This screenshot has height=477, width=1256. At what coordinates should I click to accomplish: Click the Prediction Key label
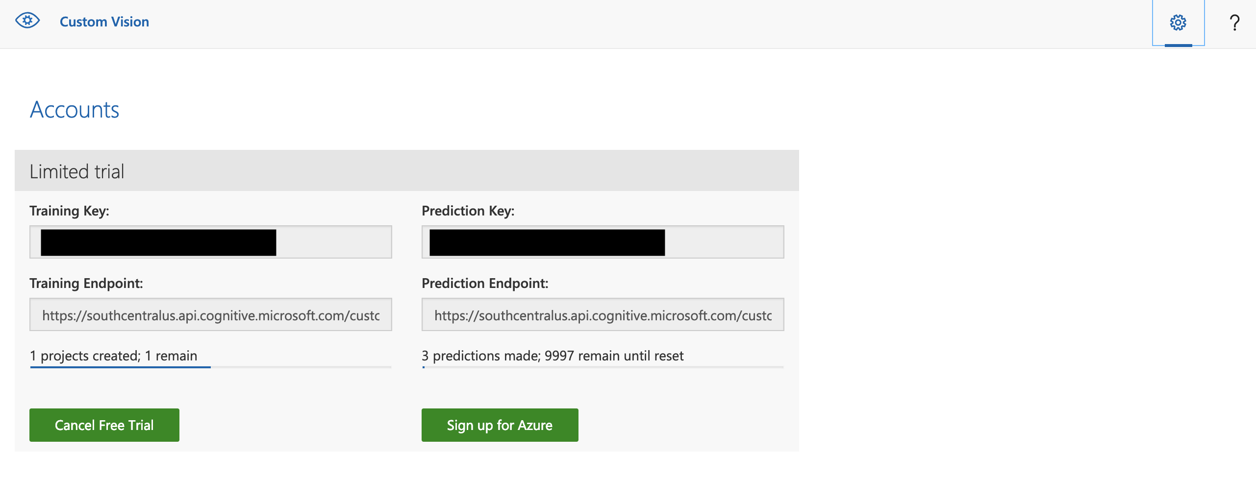[x=468, y=211]
